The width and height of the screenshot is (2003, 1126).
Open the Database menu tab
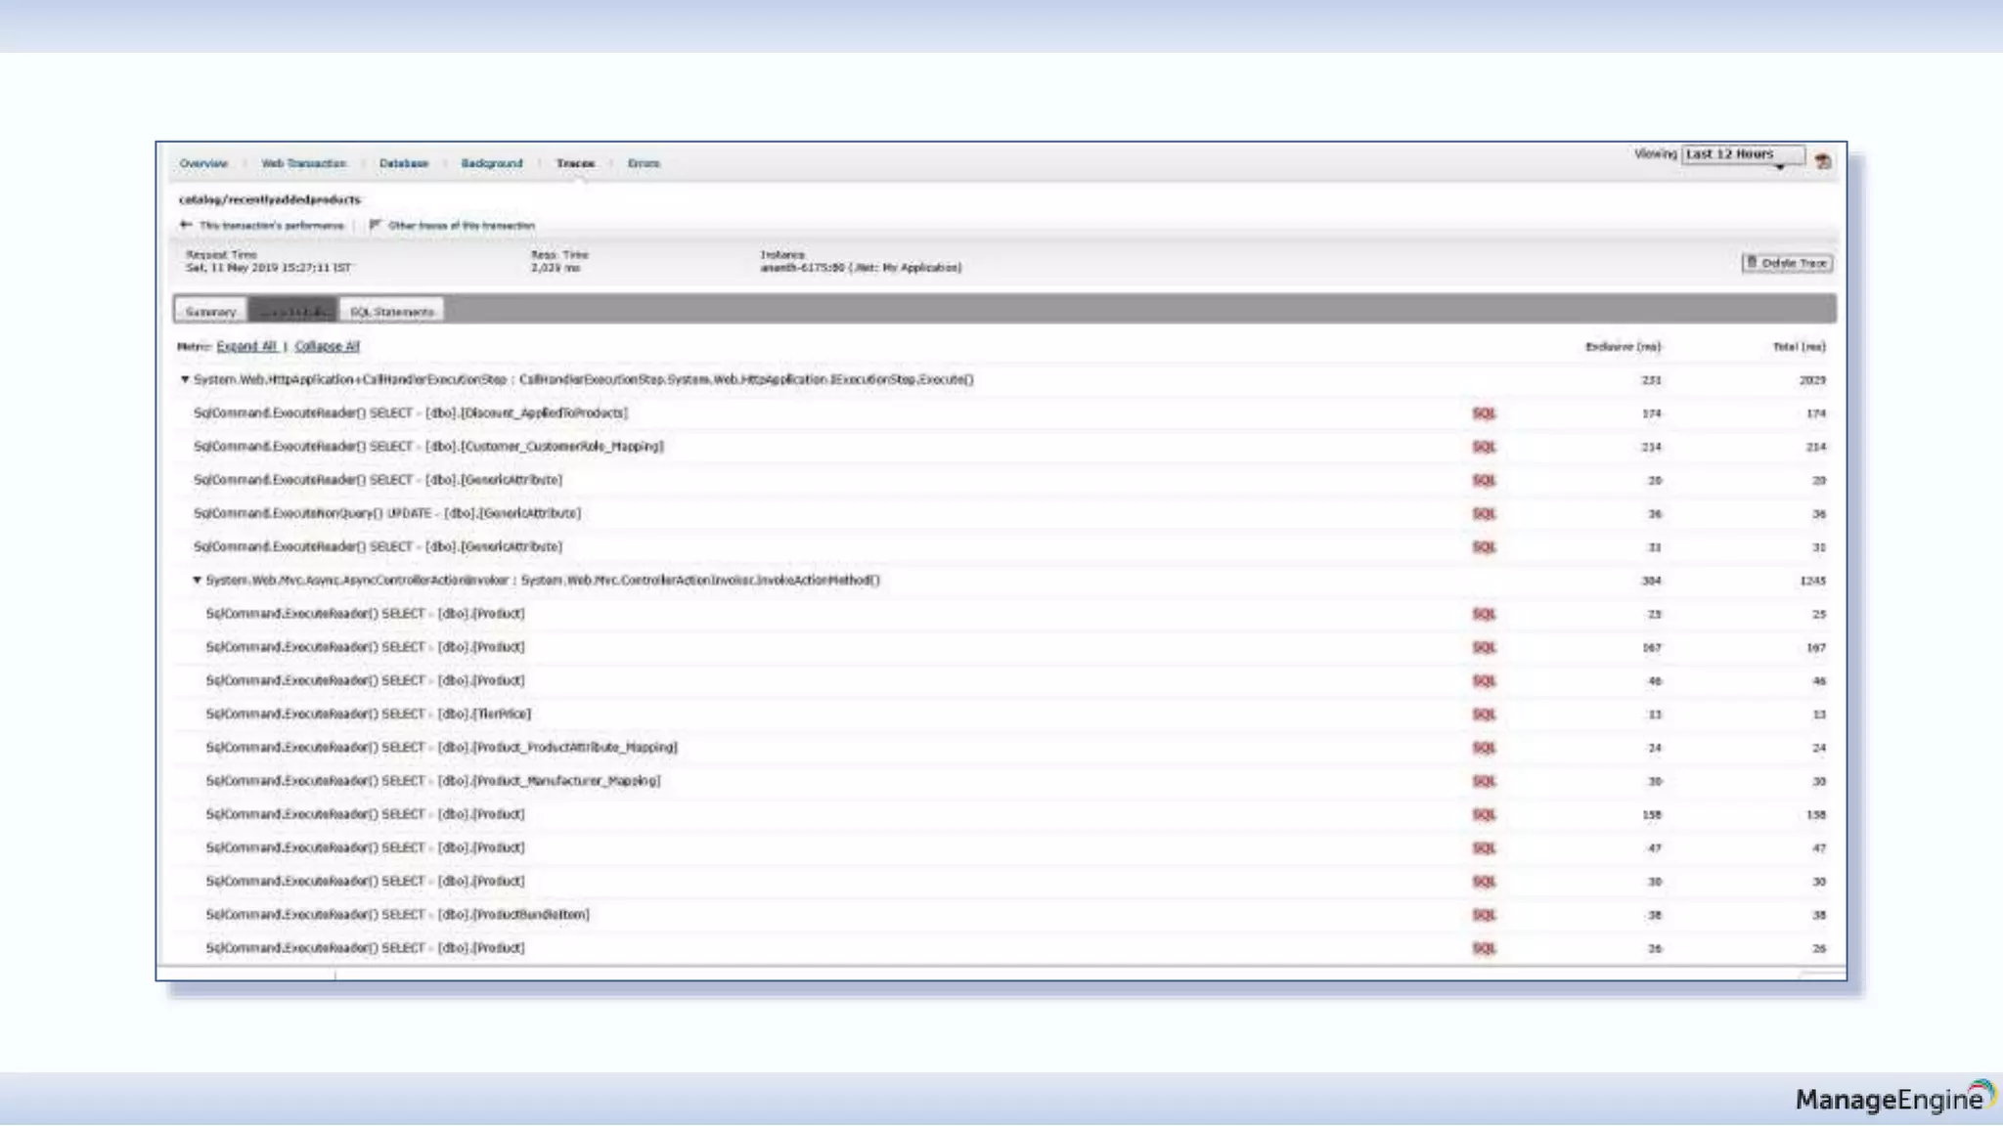(x=403, y=163)
